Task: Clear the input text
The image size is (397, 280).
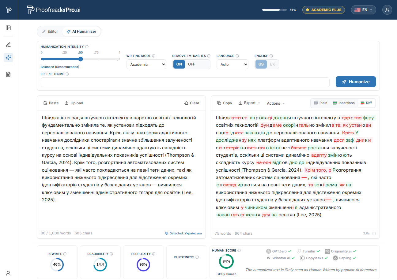Action: point(192,103)
